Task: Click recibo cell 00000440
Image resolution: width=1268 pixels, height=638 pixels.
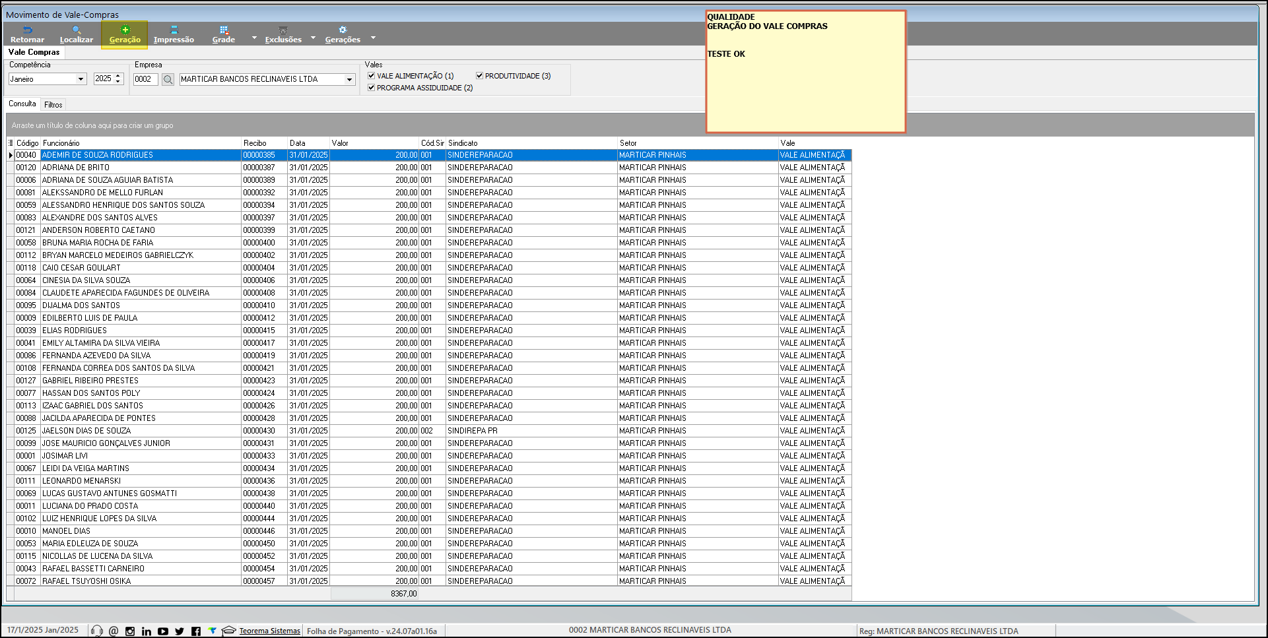Action: click(264, 506)
